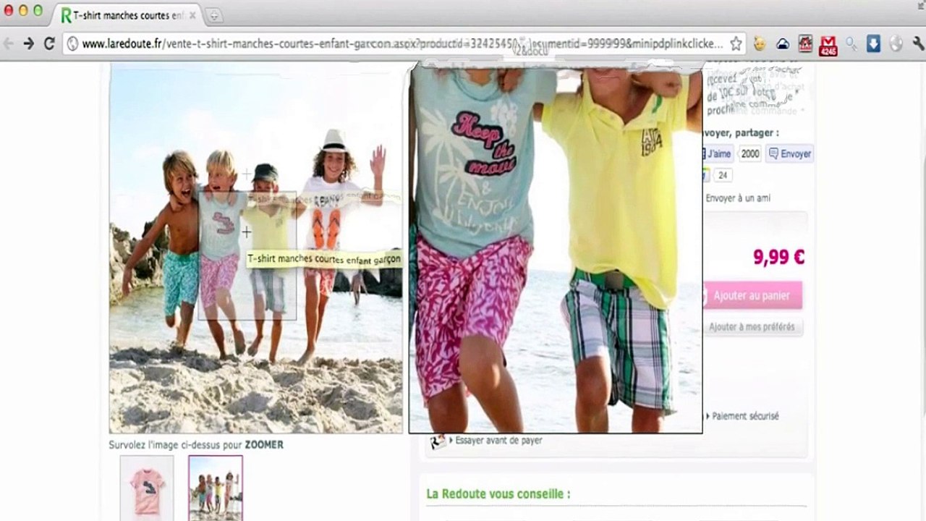Click the main beach product image
This screenshot has height=521, width=926.
[256, 248]
